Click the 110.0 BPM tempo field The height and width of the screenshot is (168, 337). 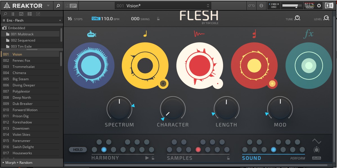tap(110, 19)
